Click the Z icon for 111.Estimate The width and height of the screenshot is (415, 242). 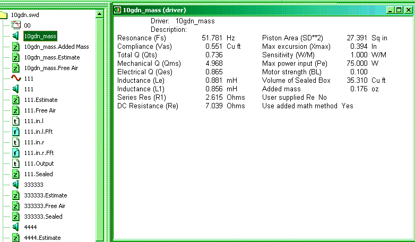pyautogui.click(x=16, y=100)
